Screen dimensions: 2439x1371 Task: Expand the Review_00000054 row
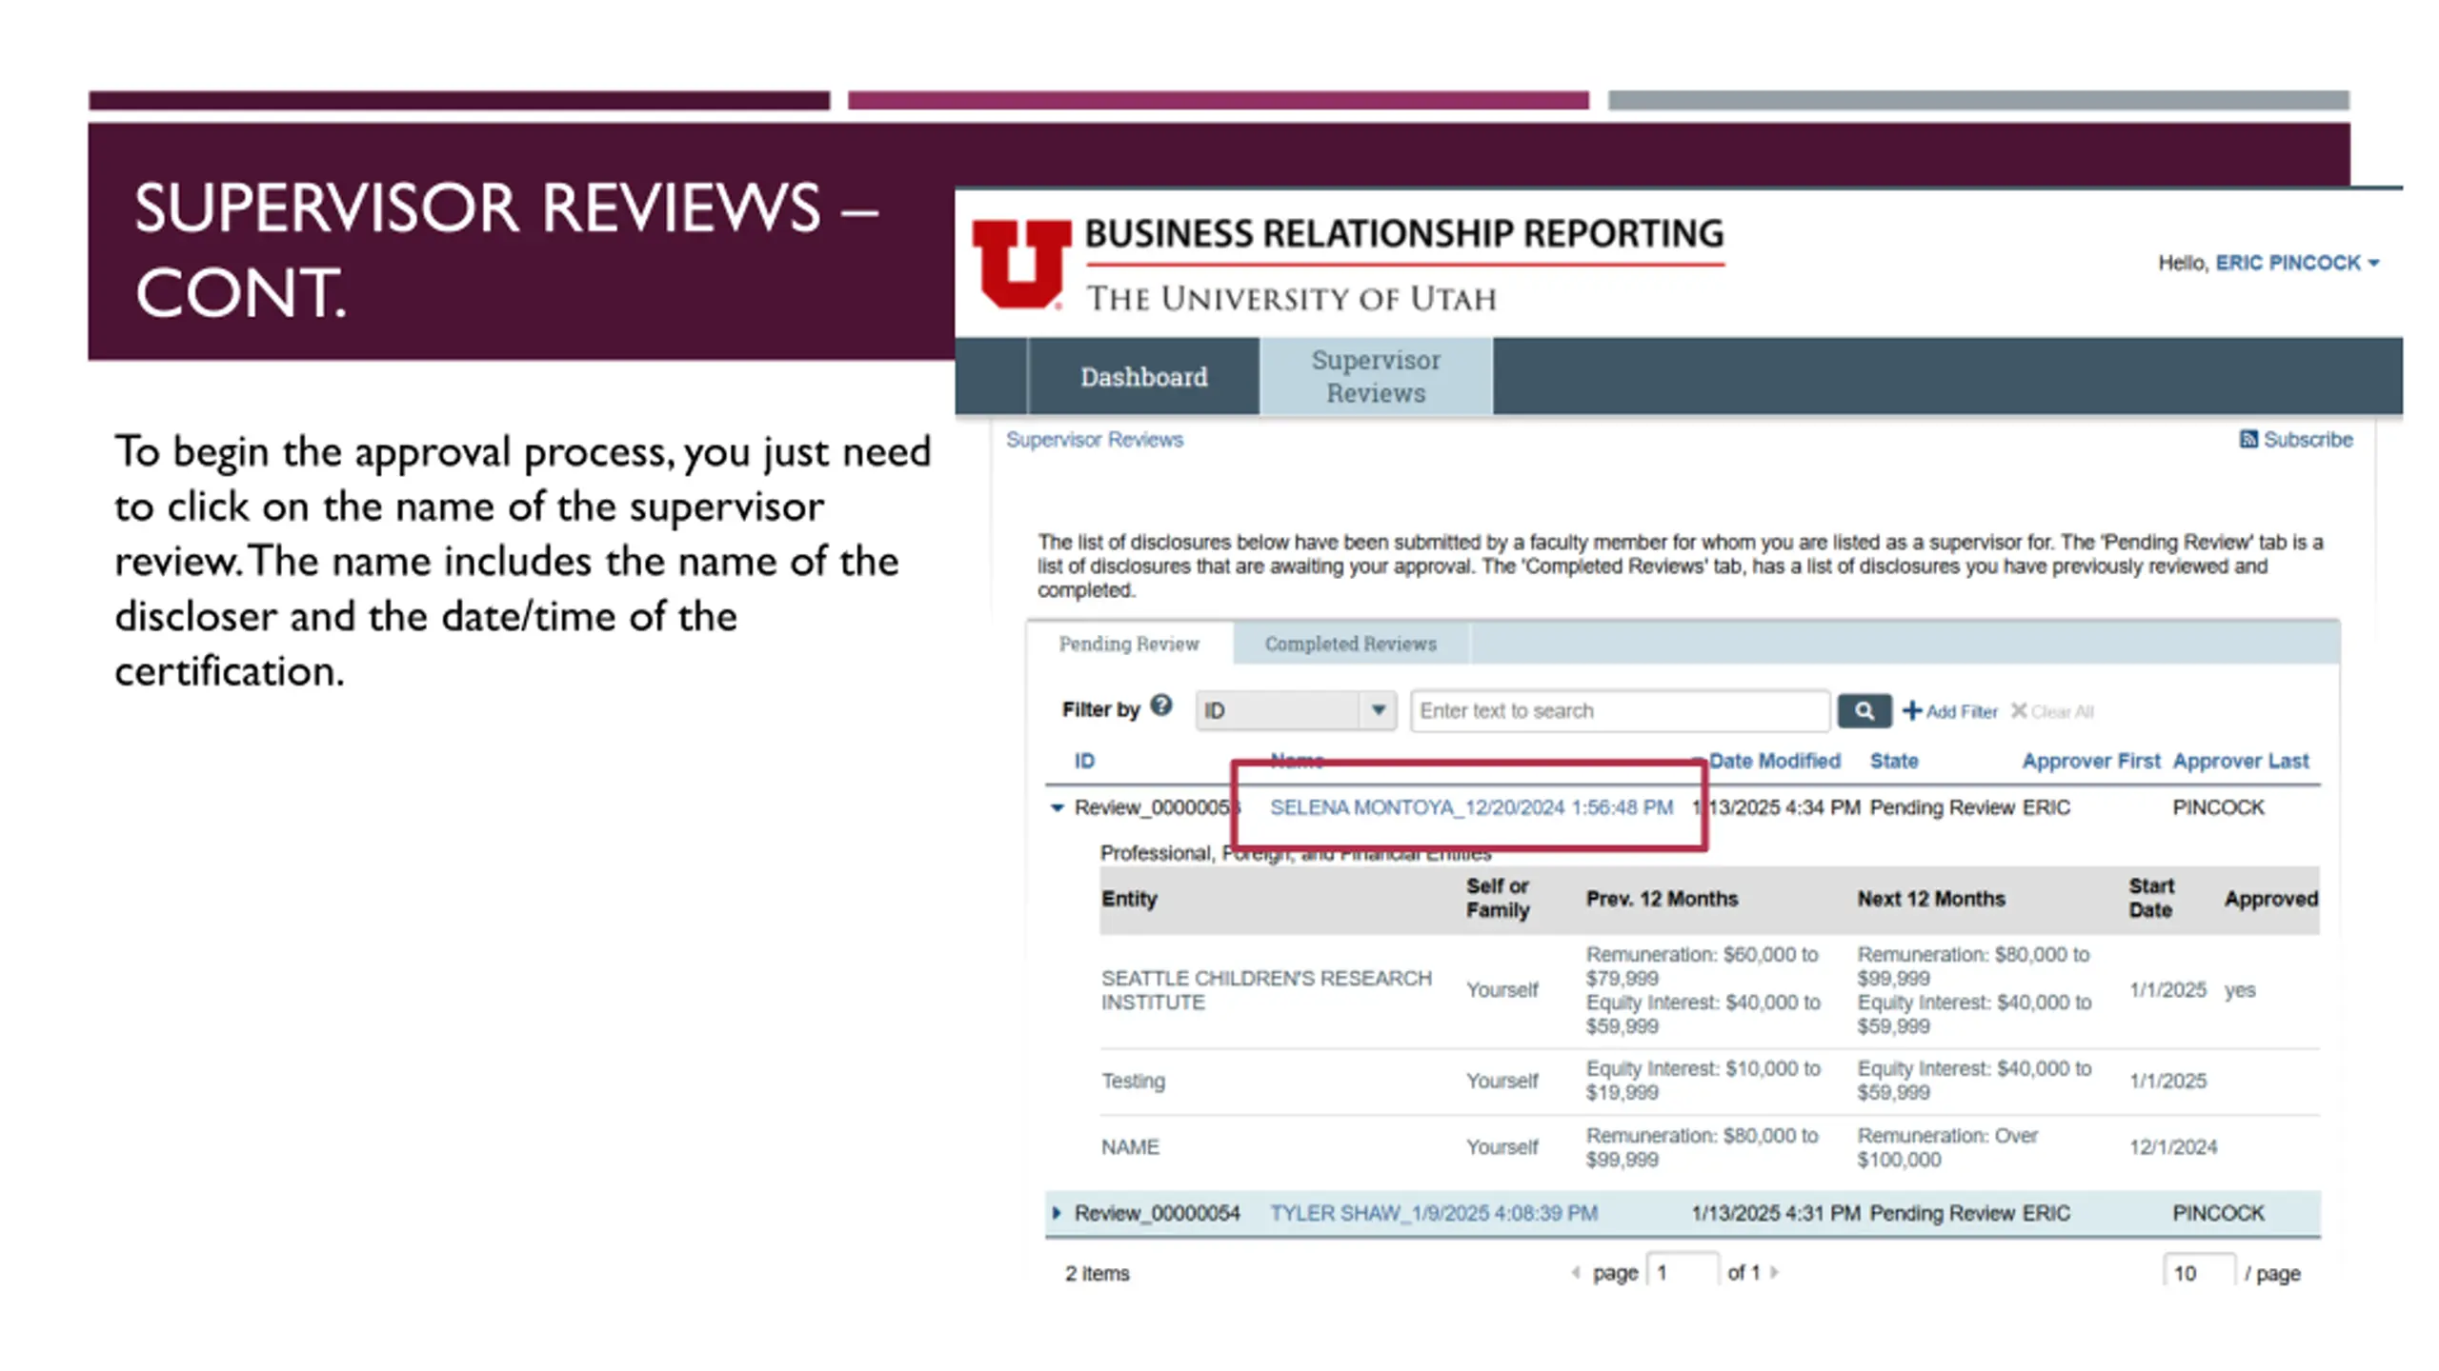1056,1213
